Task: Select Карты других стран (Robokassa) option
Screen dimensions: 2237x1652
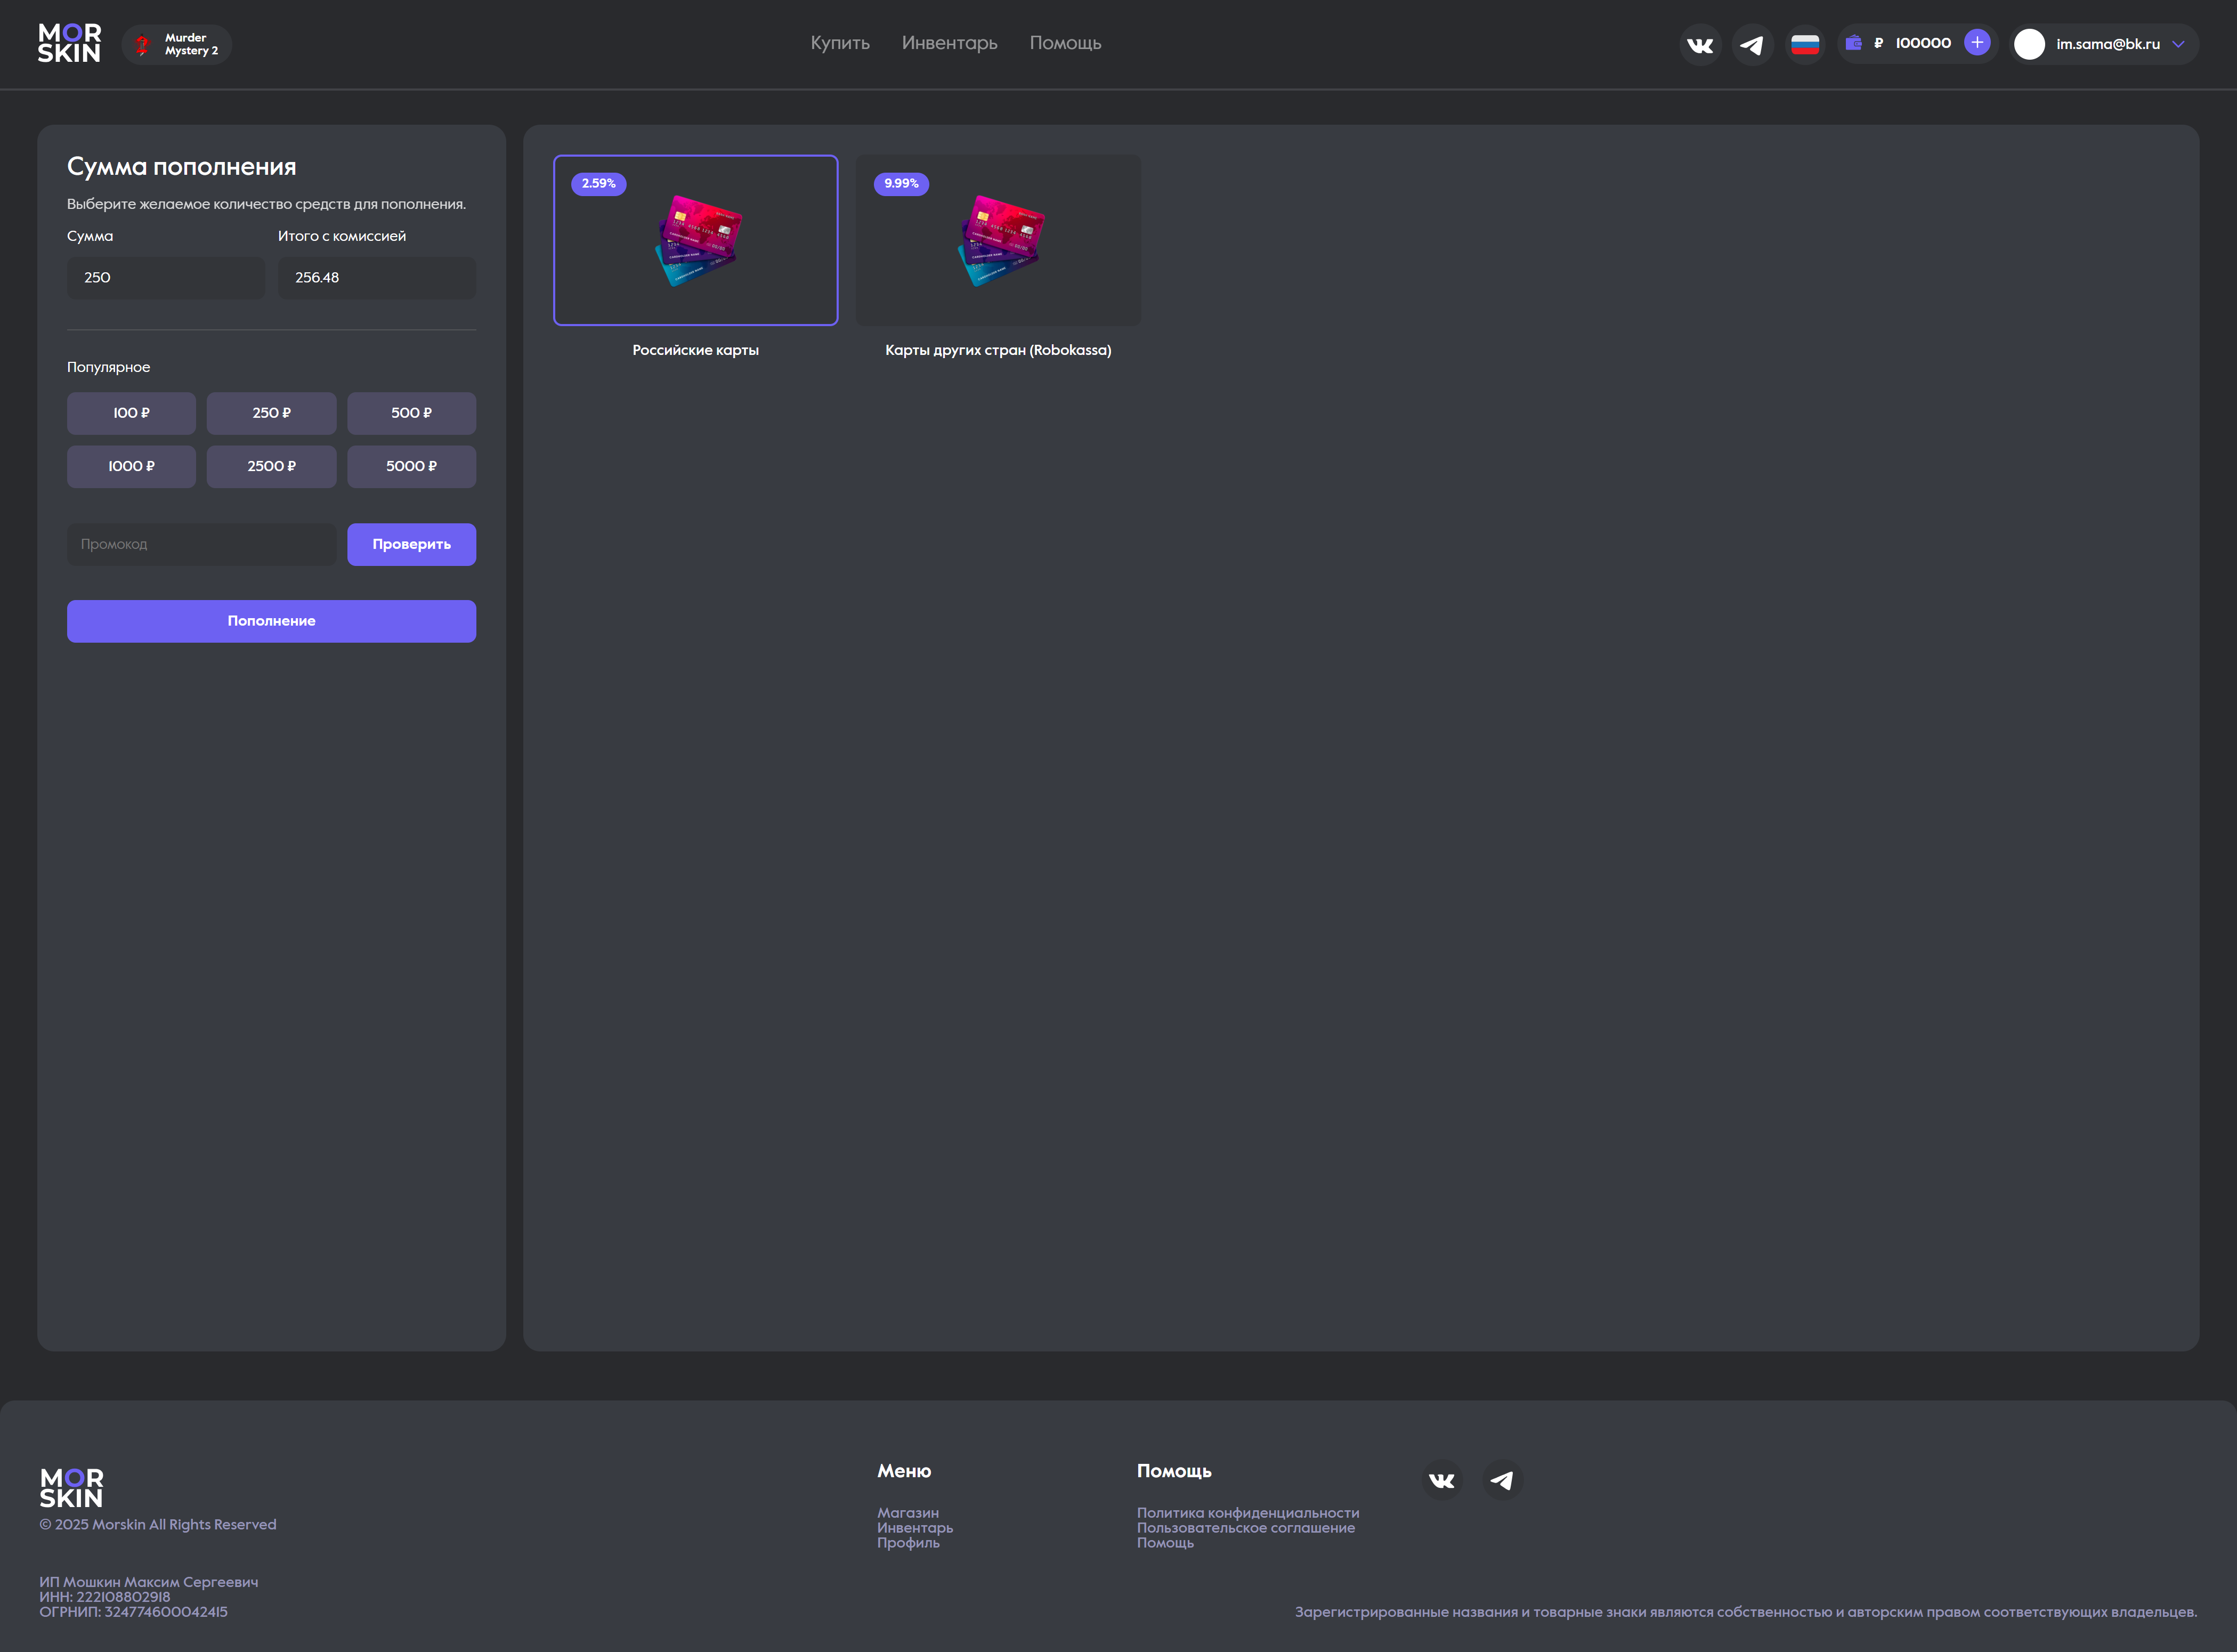Action: pyautogui.click(x=998, y=240)
